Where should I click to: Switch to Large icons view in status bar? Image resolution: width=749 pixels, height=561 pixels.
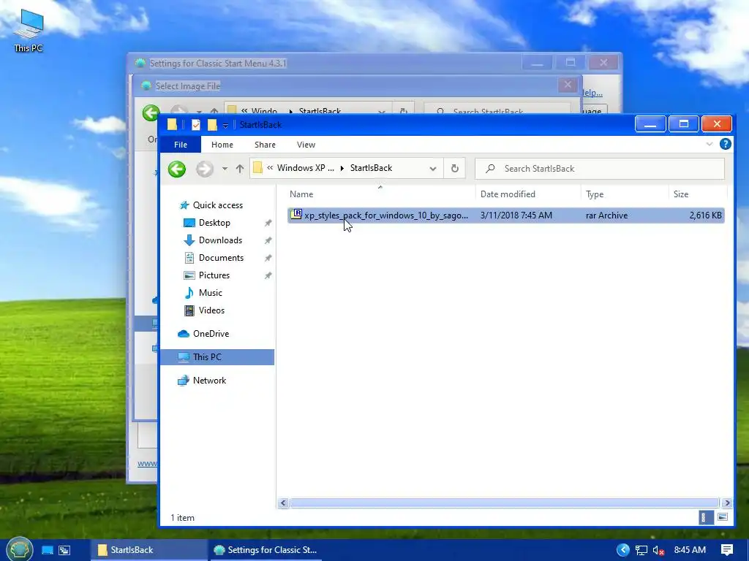tap(722, 517)
